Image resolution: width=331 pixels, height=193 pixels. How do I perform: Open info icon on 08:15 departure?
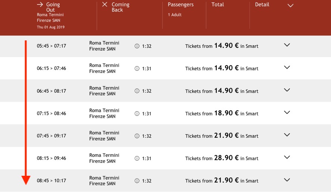tap(137, 158)
